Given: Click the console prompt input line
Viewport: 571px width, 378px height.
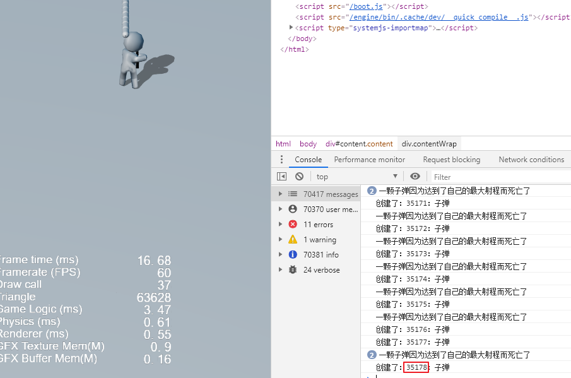Looking at the screenshot, I should coord(470,376).
